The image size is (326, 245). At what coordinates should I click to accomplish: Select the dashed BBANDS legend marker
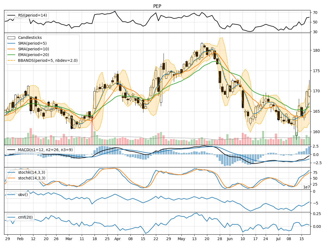click(x=12, y=61)
